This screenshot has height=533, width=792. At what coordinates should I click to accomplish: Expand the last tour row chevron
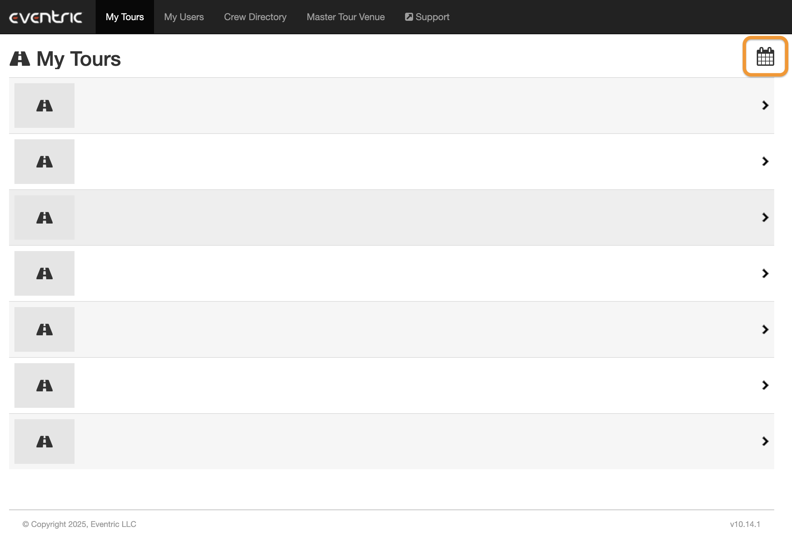765,441
